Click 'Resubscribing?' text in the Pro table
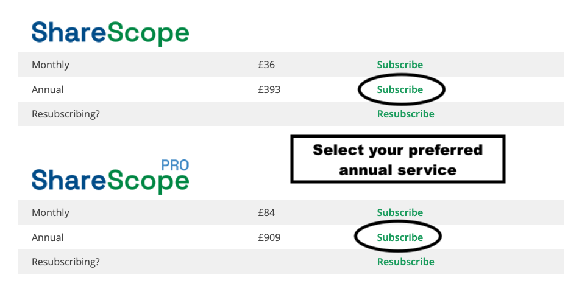 [x=66, y=262]
